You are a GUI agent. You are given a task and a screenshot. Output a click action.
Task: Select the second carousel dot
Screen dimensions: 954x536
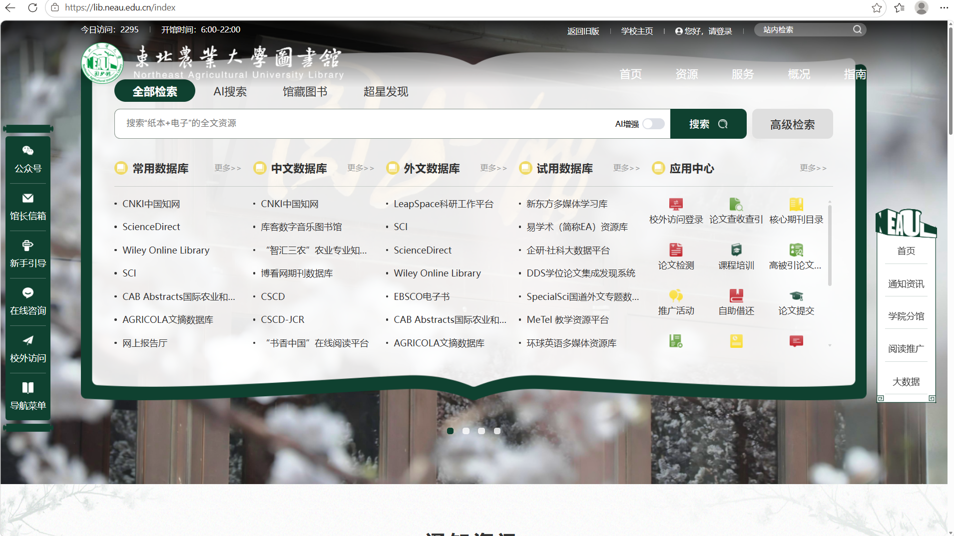pyautogui.click(x=466, y=431)
